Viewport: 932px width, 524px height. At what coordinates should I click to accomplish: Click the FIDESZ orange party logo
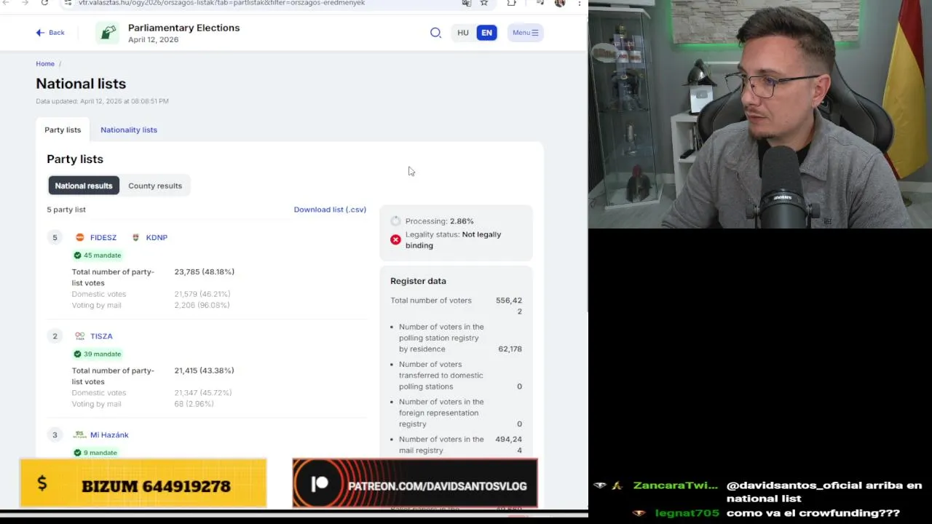(80, 237)
